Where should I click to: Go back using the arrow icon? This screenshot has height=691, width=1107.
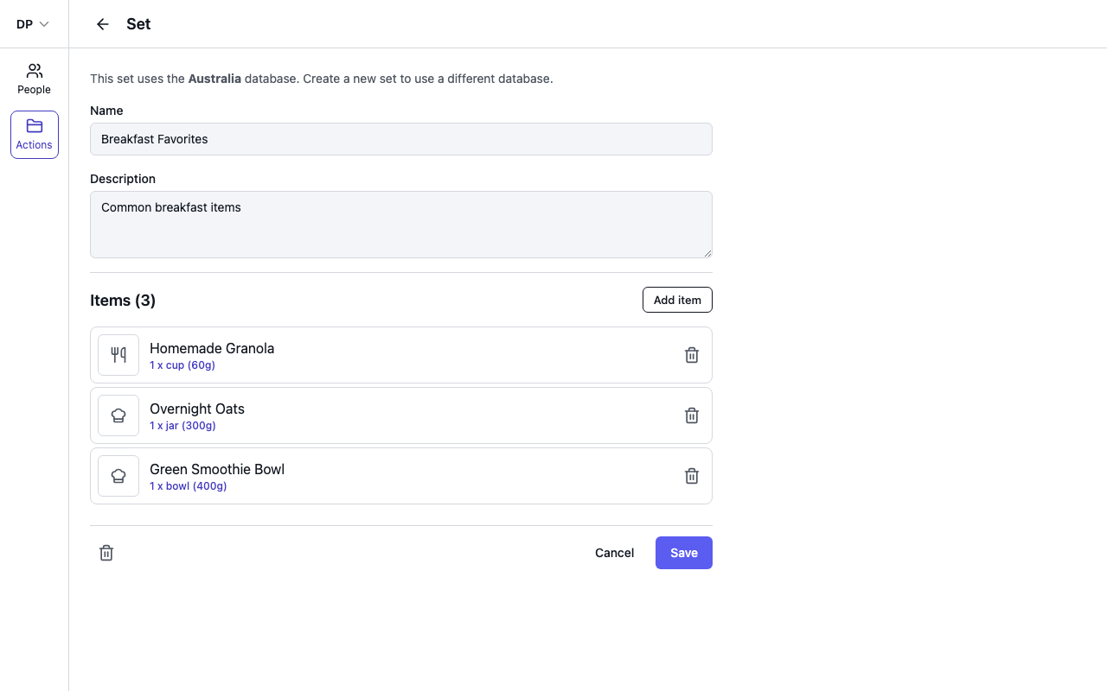(103, 24)
